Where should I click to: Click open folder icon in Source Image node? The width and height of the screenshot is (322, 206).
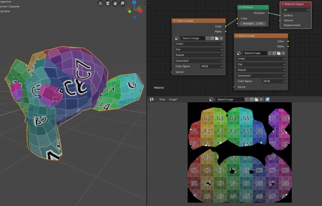217,38
